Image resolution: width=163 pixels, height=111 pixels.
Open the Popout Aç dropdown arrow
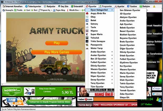pos(51,10)
